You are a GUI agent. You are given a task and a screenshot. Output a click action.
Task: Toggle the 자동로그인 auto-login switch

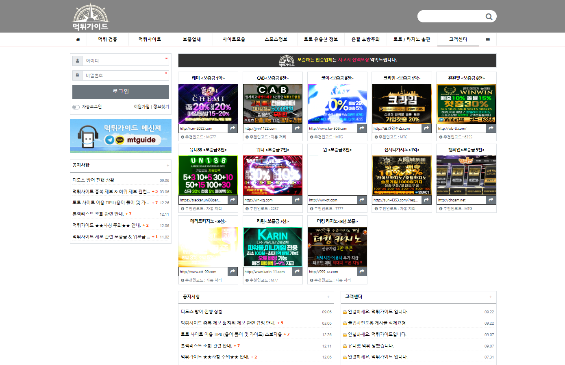[x=76, y=107]
